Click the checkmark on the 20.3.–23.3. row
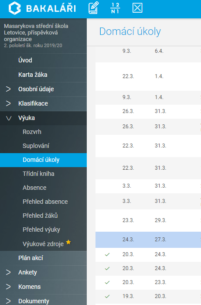The width and height of the screenshot is (201, 305). (x=107, y=282)
